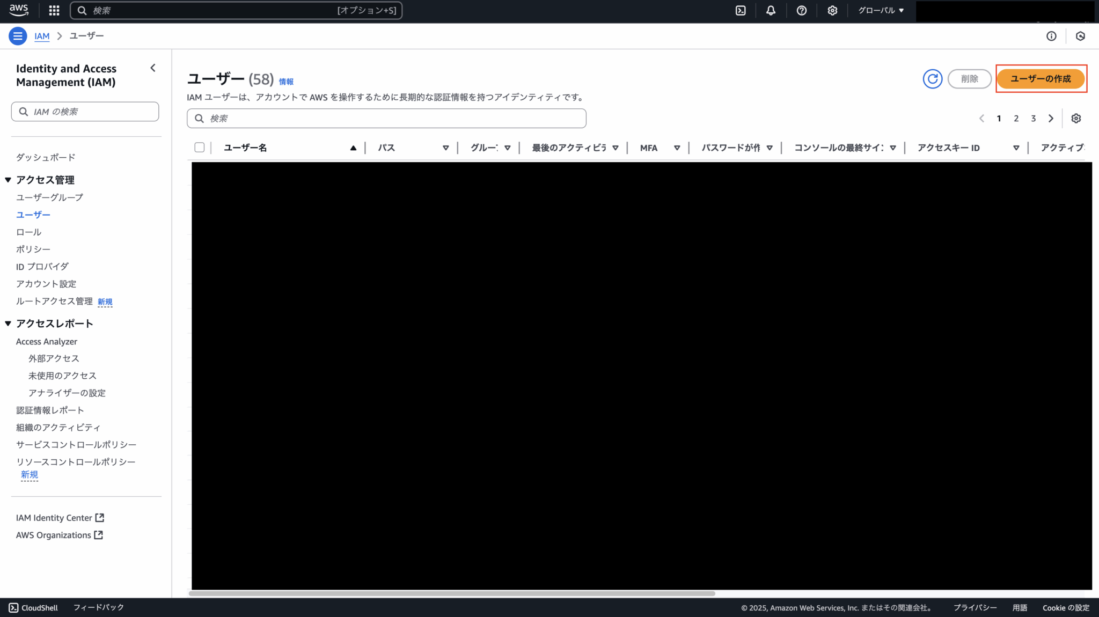Click the CloudShell icon in footer
The image size is (1099, 617).
coord(13,607)
